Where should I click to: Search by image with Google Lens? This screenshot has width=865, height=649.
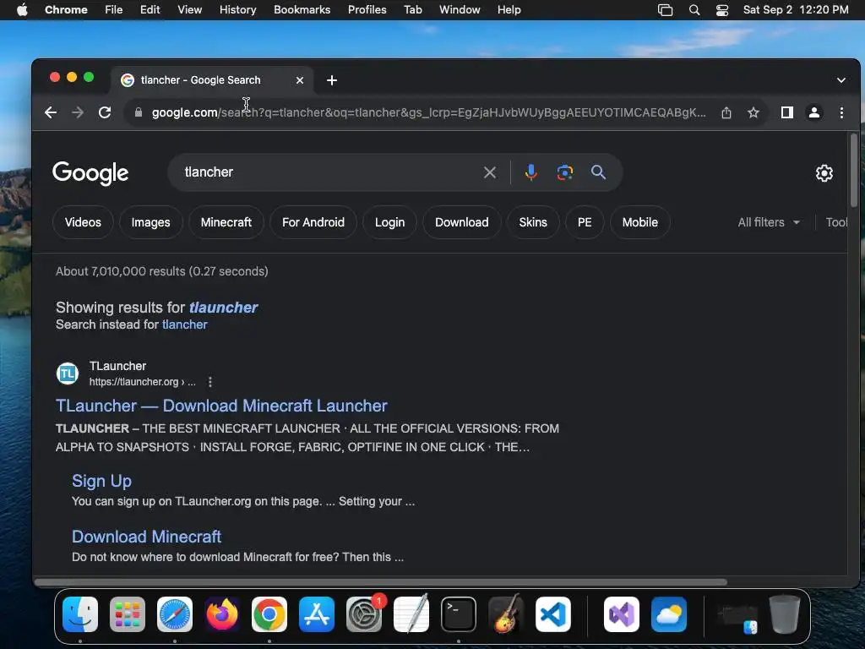pyautogui.click(x=565, y=172)
